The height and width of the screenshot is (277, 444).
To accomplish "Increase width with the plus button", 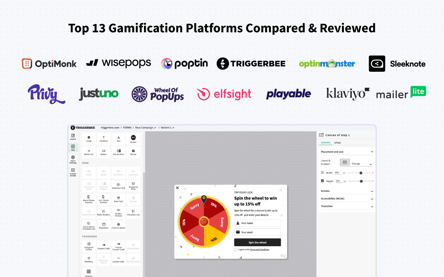I will [x=372, y=173].
